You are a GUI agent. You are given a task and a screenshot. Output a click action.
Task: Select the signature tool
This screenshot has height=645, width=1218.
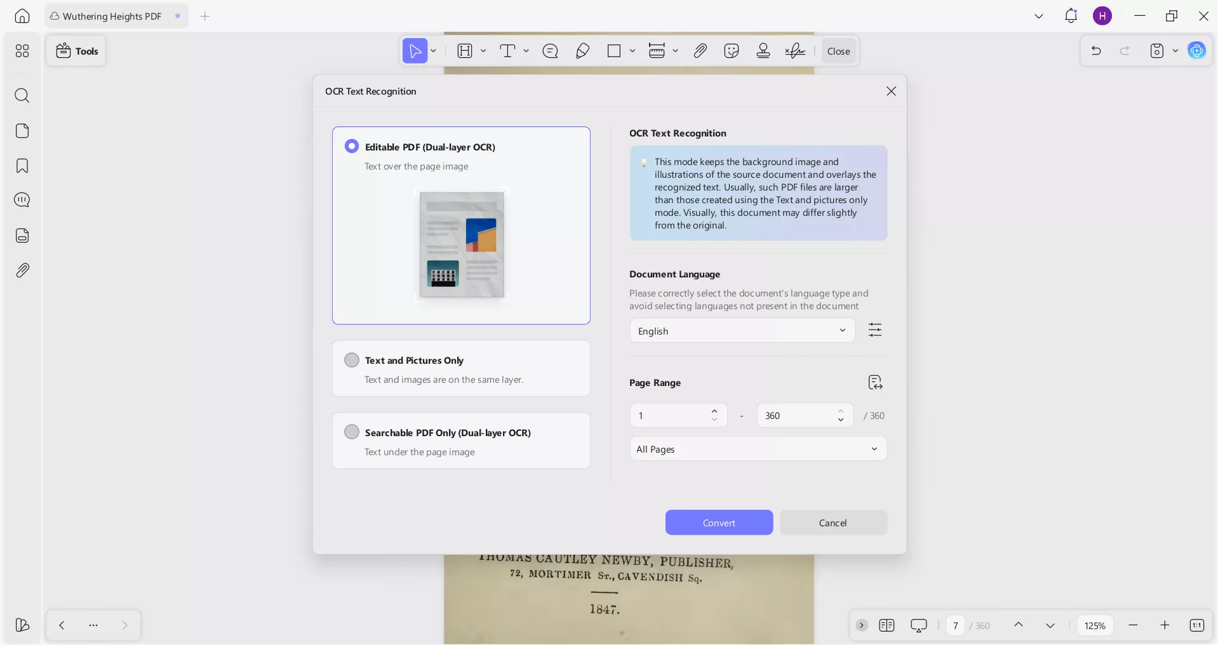coord(795,51)
